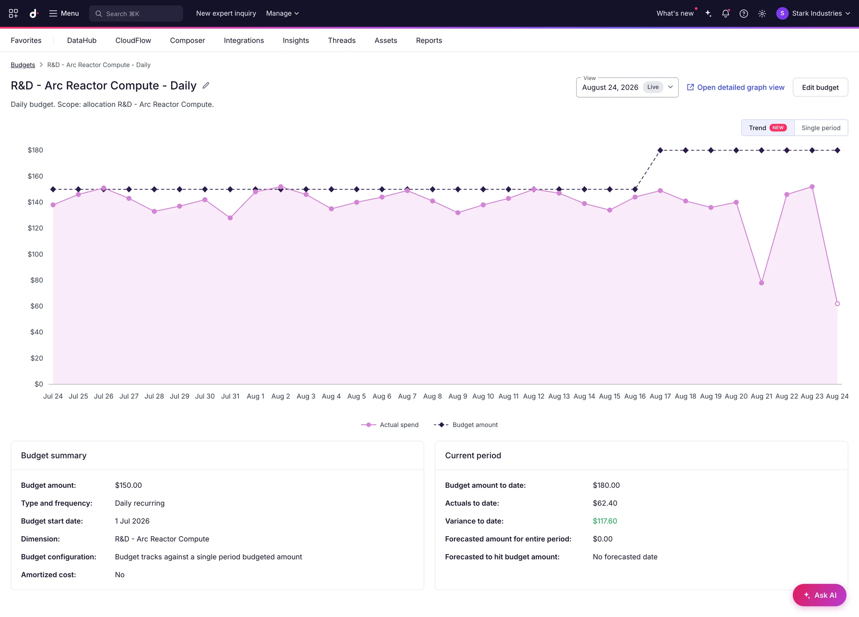The image size is (859, 617).
Task: Open the View date dropdown
Action: [627, 87]
